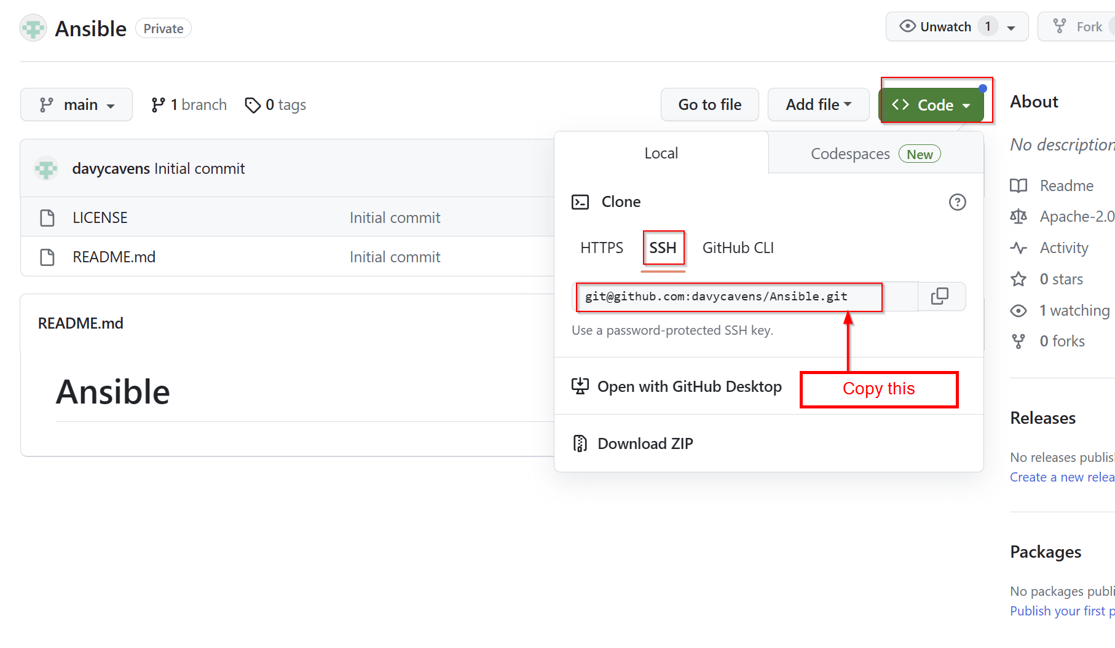Click the Activity pulse icon
The width and height of the screenshot is (1115, 648).
pyautogui.click(x=1018, y=248)
